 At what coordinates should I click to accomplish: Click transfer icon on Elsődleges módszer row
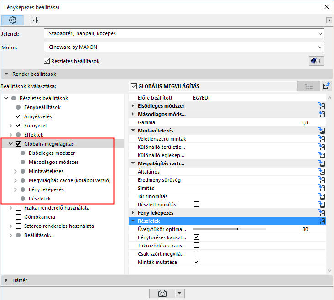pyautogui.click(x=322, y=106)
